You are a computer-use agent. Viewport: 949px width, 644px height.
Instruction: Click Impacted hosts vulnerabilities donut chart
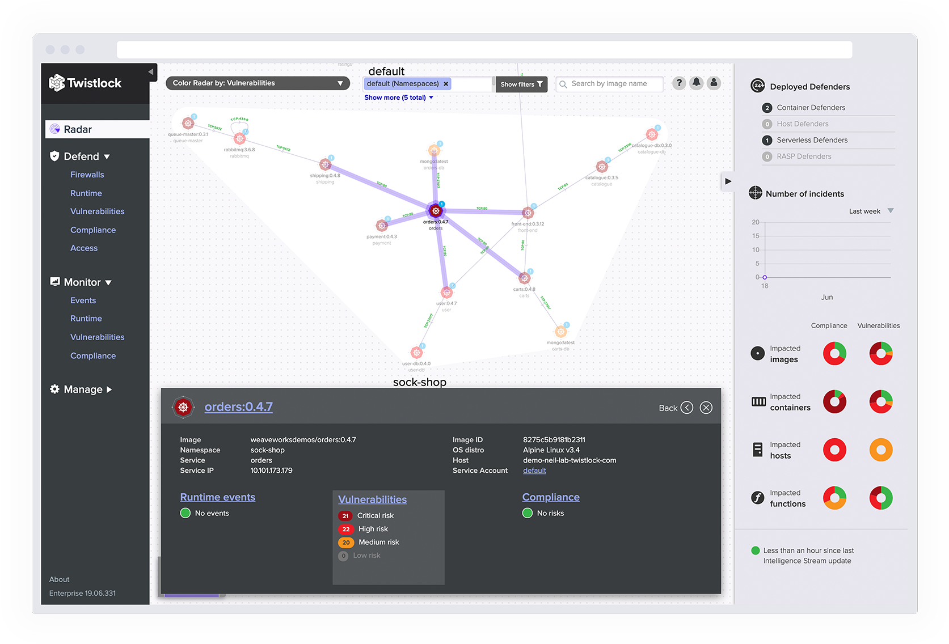click(x=881, y=450)
